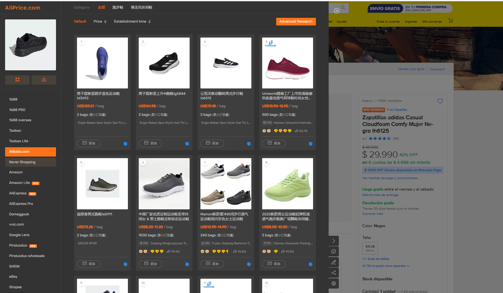Click the blue dot on product 8 card
This screenshot has width=503, height=293.
(x=311, y=264)
